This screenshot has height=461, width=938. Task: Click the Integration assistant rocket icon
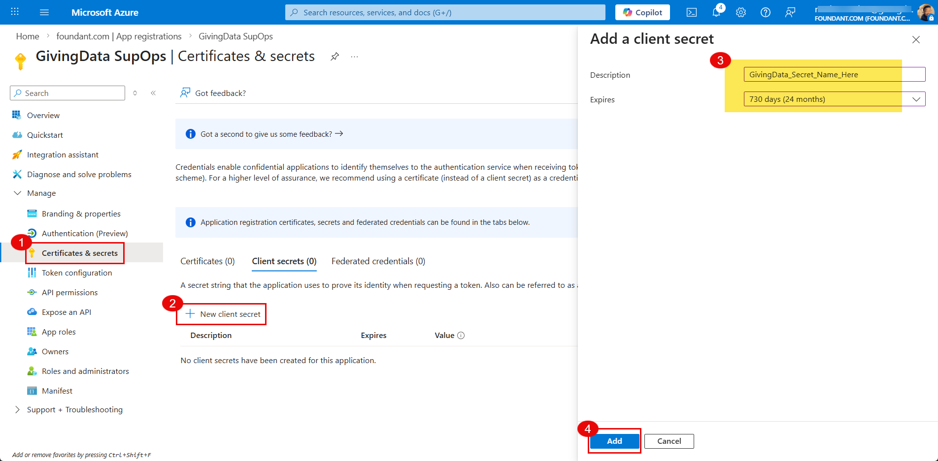pyautogui.click(x=17, y=154)
